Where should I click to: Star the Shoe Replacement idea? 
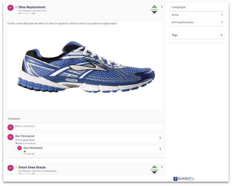(x=16, y=7)
